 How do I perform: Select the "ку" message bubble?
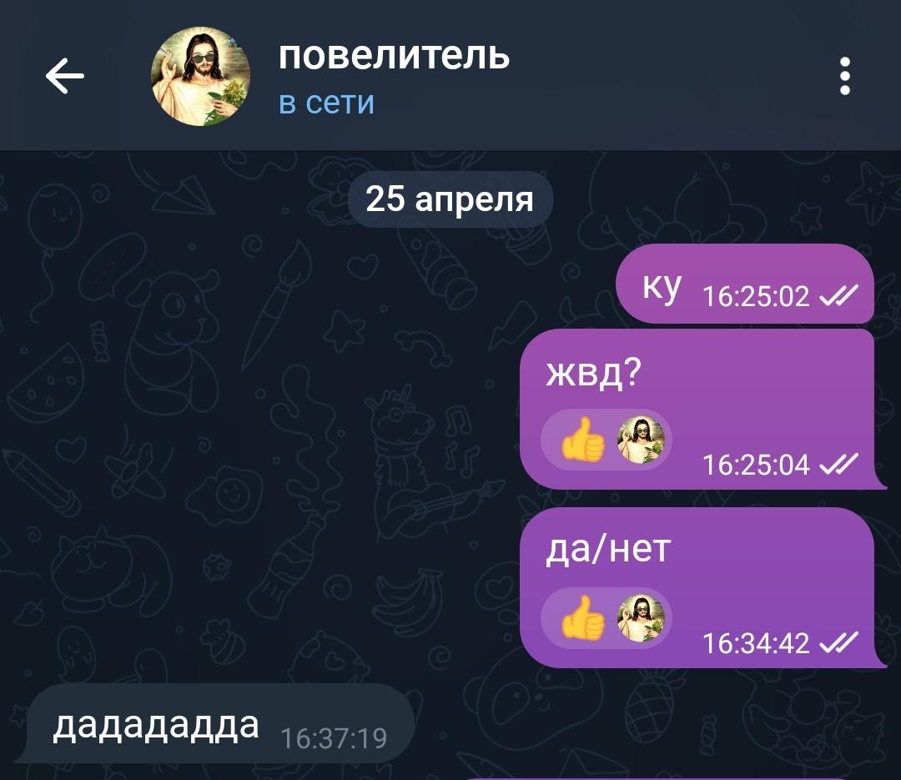(x=745, y=284)
